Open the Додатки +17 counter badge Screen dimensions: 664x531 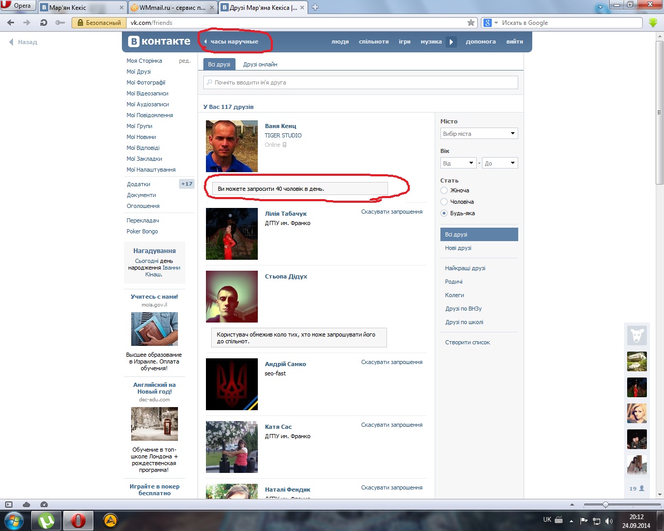pyautogui.click(x=187, y=184)
